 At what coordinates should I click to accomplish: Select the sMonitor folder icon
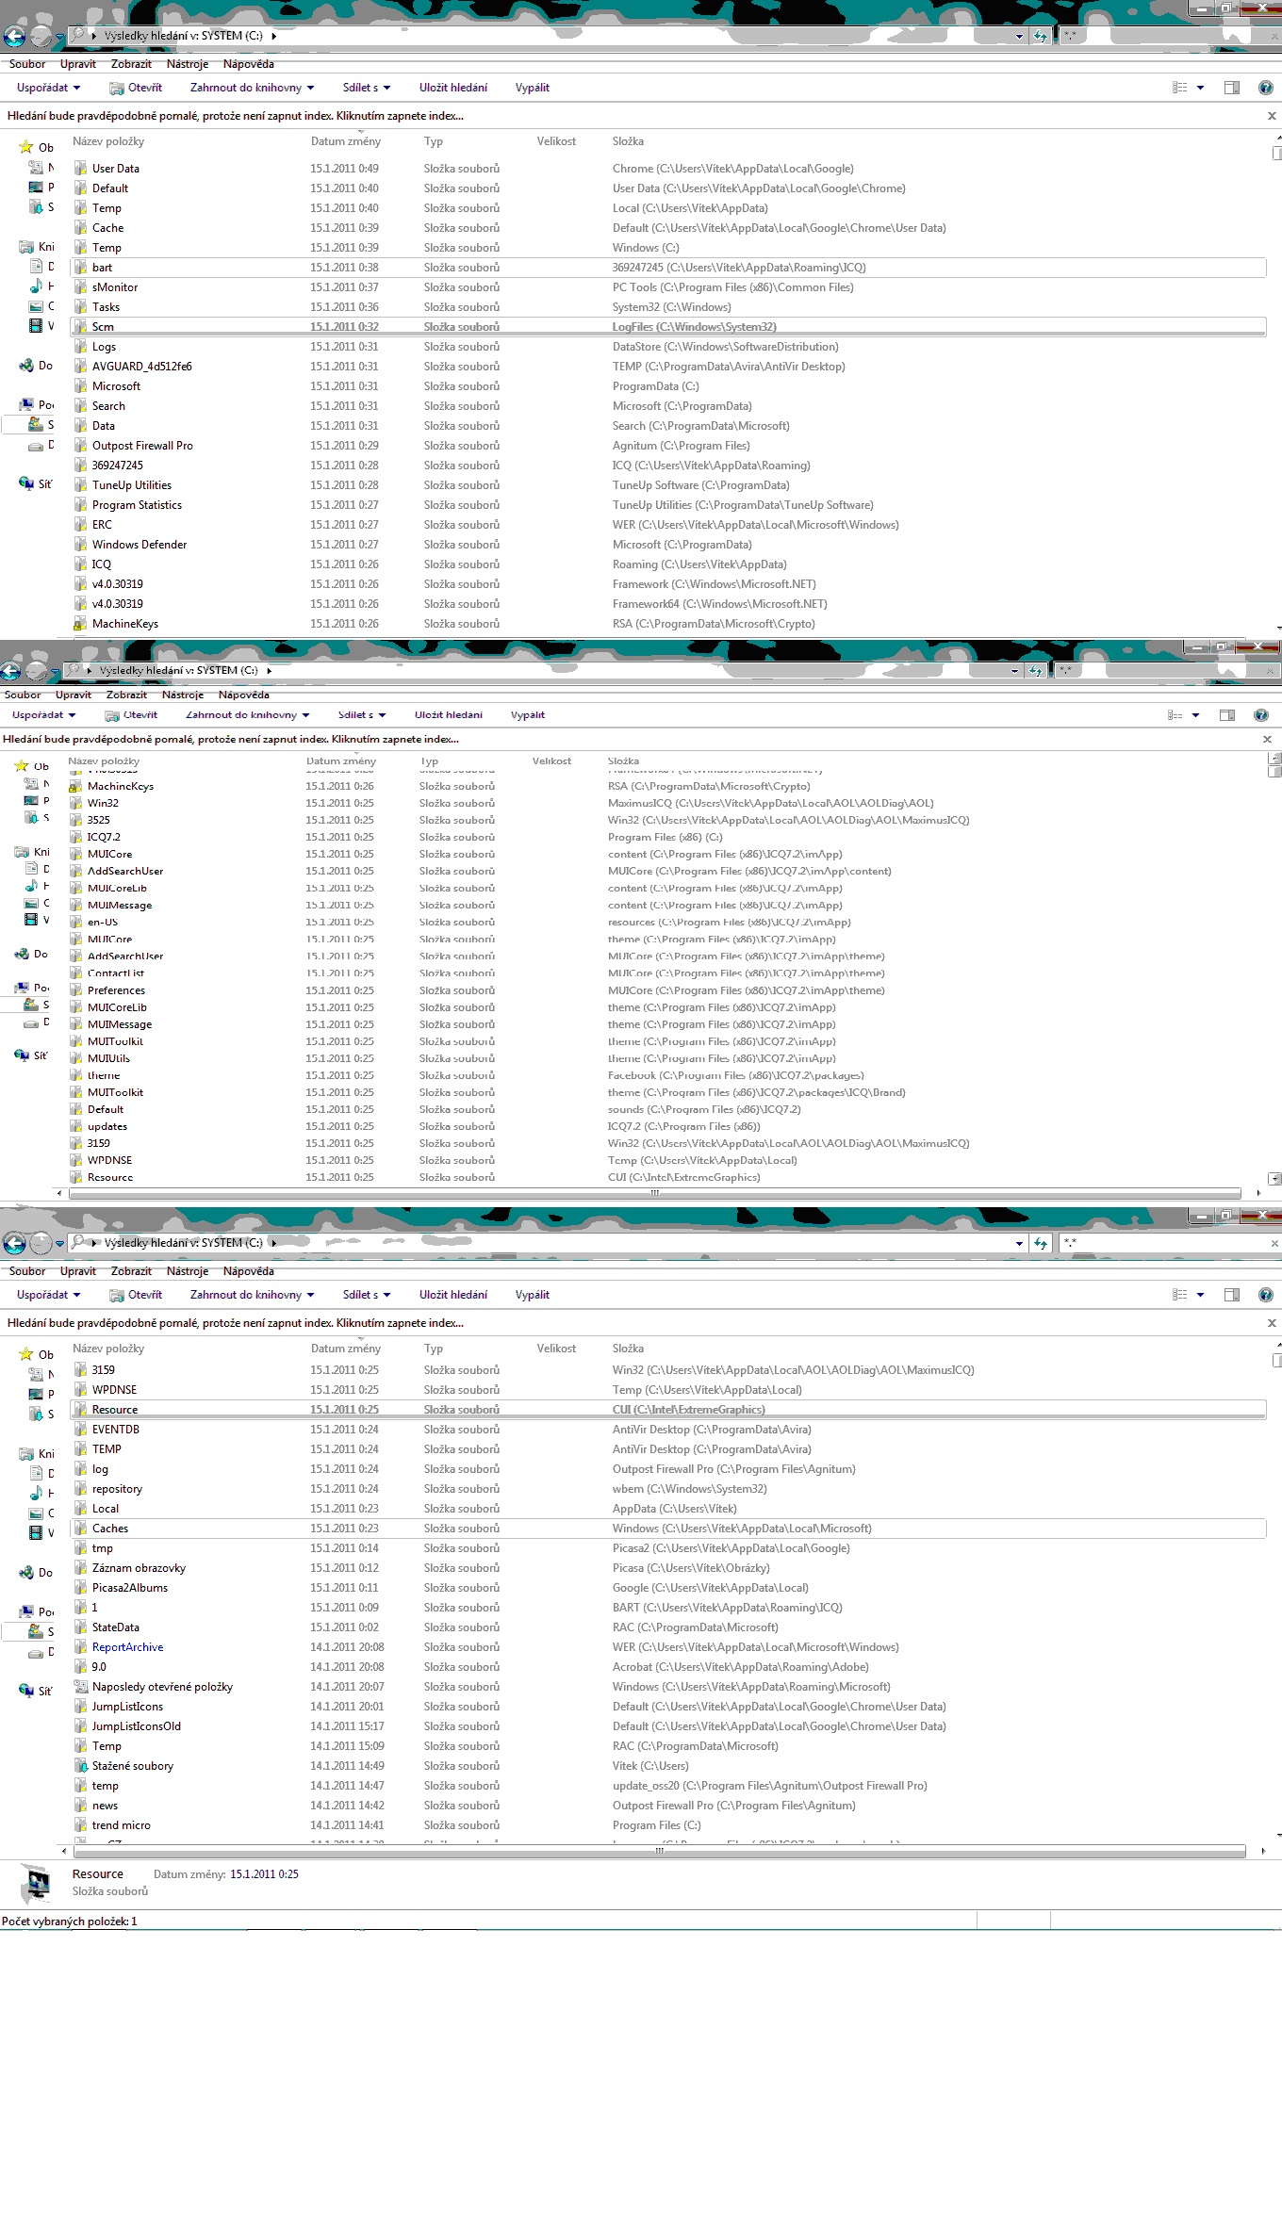click(81, 287)
